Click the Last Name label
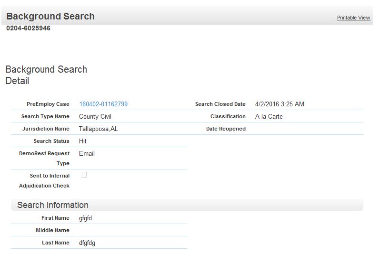Image resolution: width=380 pixels, height=253 pixels. 56,243
